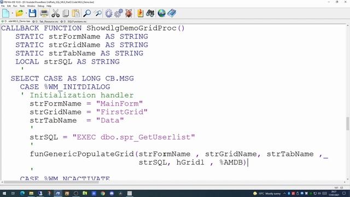Open File Explorer from the taskbar
The width and height of the screenshot is (350, 197).
[31, 193]
